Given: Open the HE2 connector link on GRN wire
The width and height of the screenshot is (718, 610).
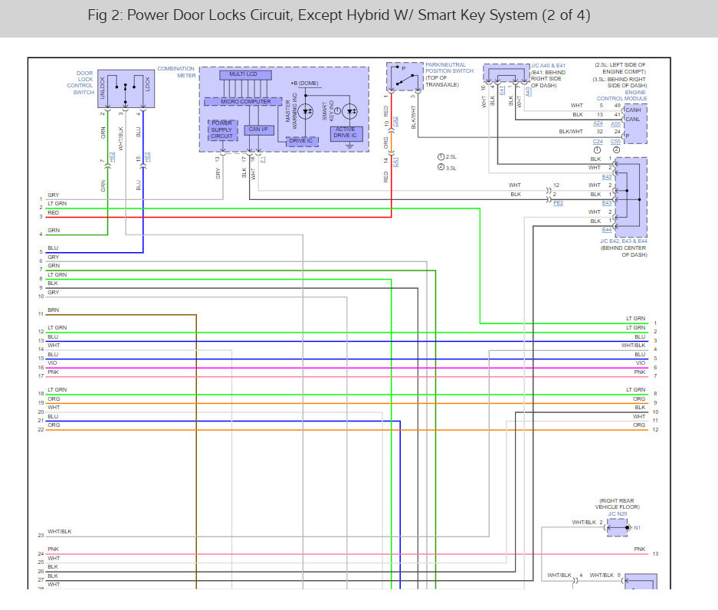Looking at the screenshot, I should (112, 156).
